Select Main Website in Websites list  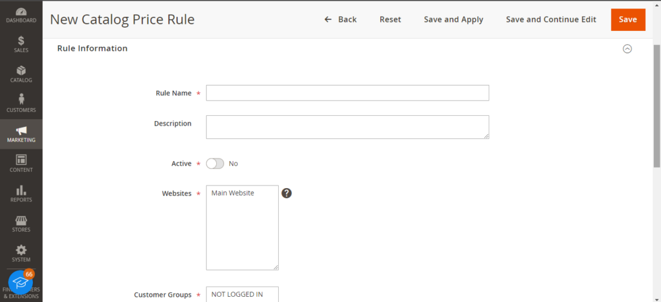pos(232,193)
